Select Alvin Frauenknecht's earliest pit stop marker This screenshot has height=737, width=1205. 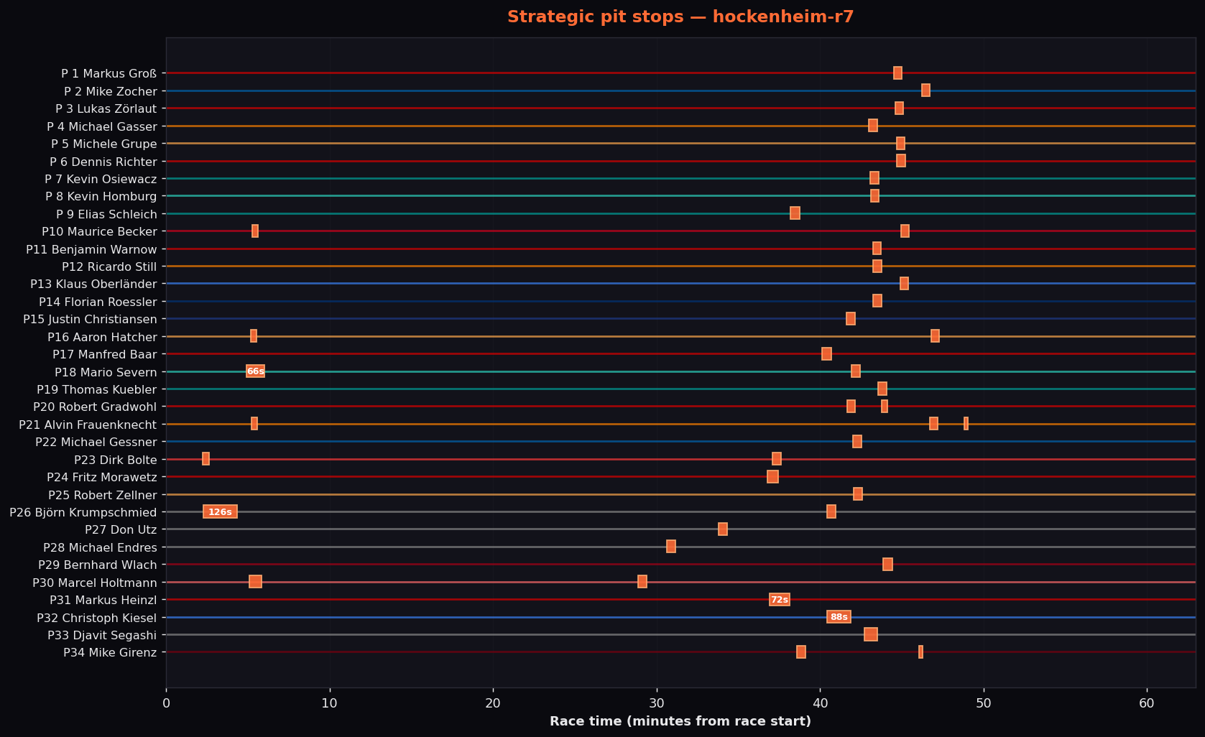pyautogui.click(x=254, y=424)
